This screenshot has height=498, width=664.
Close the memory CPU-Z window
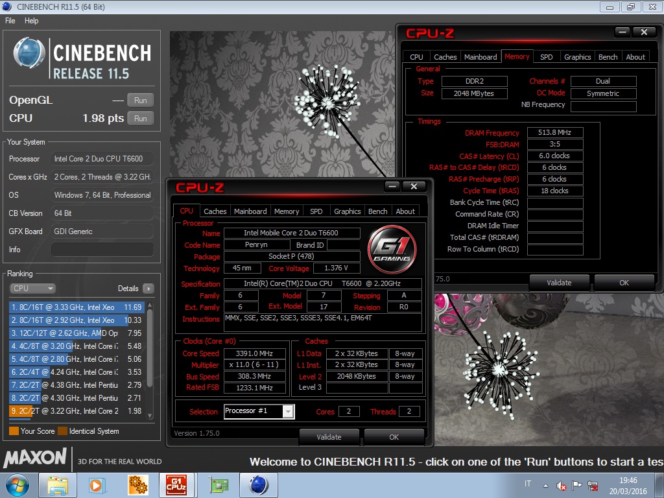(x=644, y=32)
